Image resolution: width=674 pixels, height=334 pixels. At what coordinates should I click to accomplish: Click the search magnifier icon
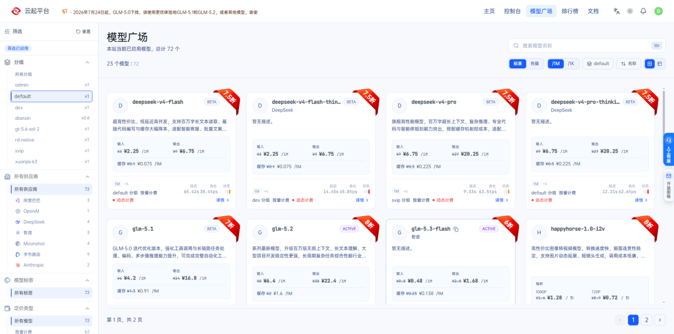(517, 46)
